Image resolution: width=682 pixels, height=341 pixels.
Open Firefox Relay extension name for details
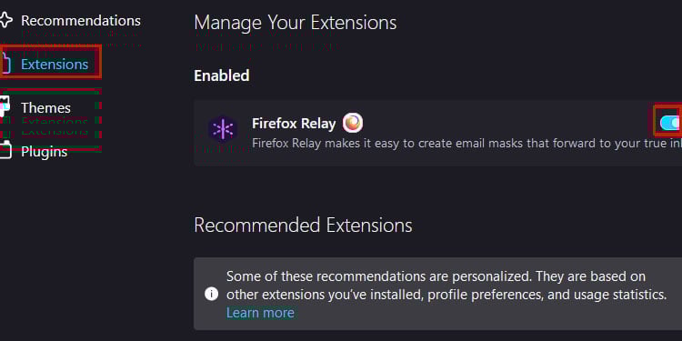coord(294,124)
